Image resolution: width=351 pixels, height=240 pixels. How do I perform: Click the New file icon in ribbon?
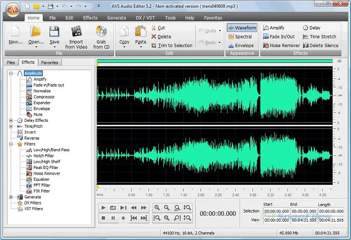coord(15,31)
